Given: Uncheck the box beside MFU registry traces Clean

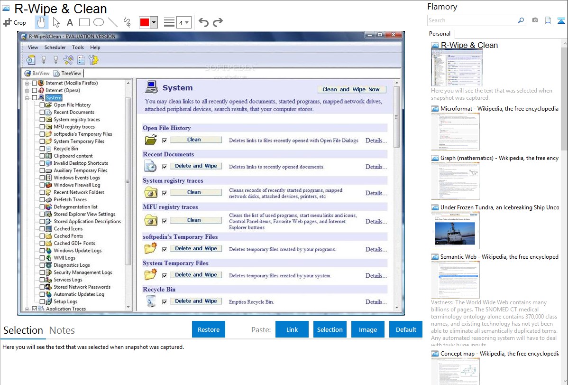Looking at the screenshot, I should click(165, 221).
